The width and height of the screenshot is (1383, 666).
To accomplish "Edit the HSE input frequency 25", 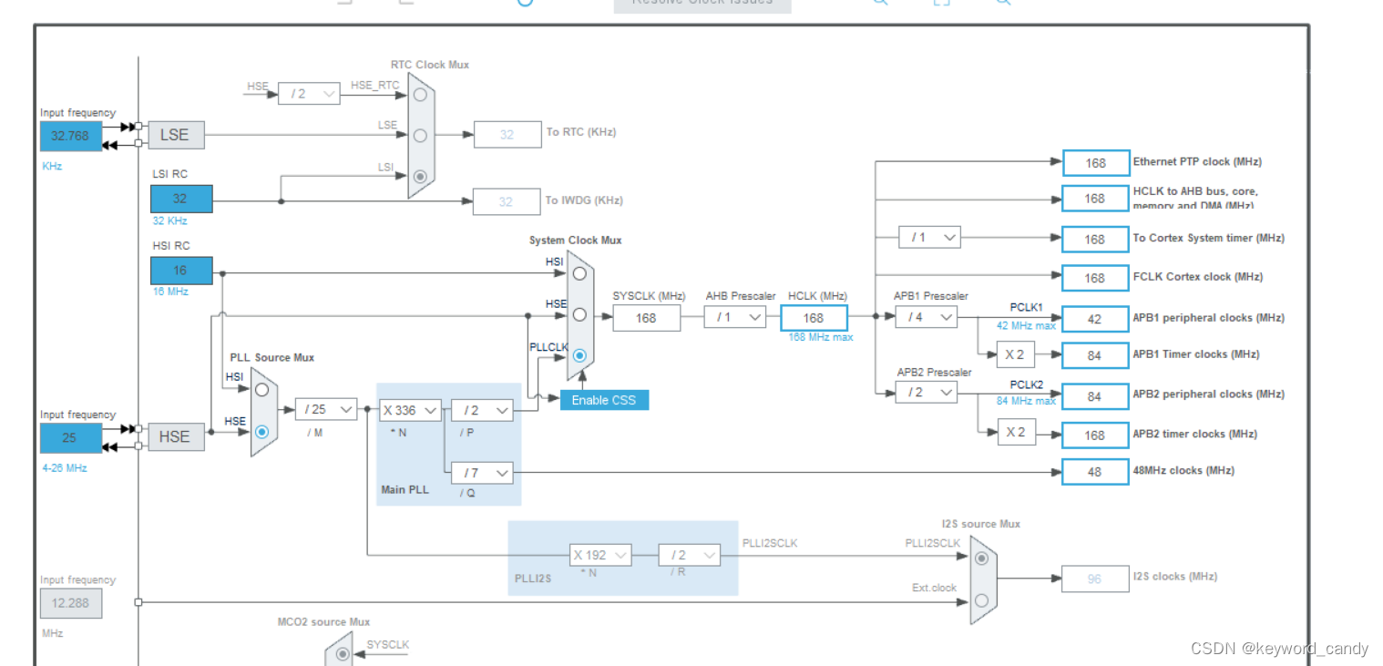I will tap(71, 437).
